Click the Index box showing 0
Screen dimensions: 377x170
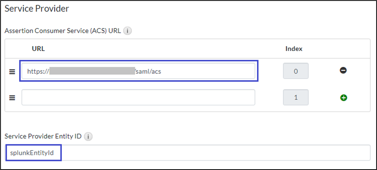(296, 71)
